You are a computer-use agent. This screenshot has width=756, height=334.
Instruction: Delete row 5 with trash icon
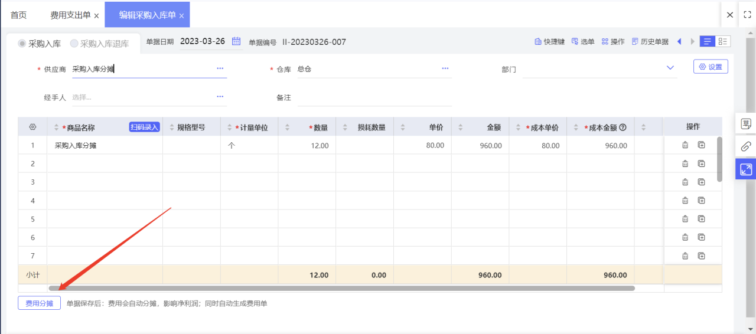685,219
